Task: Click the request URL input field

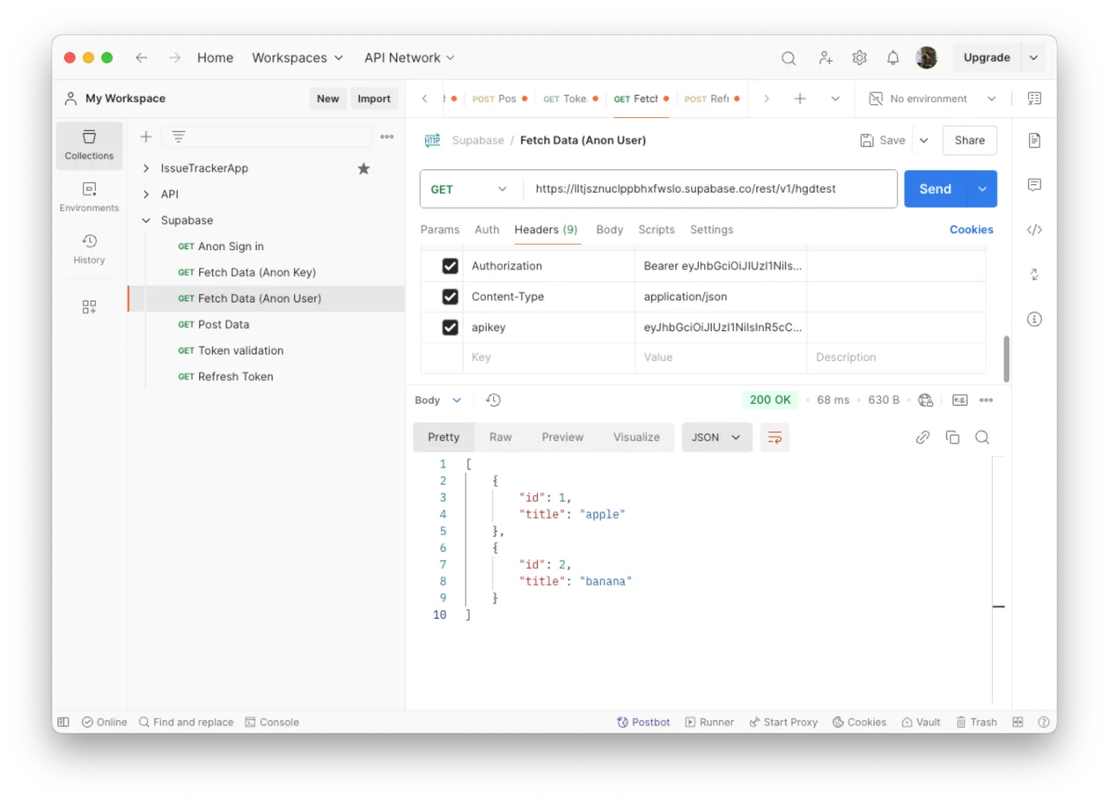Action: click(709, 189)
